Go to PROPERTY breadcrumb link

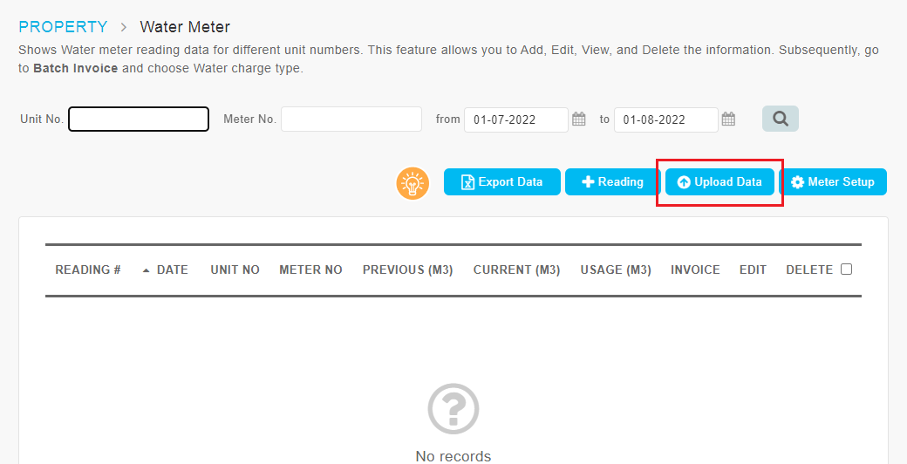(x=63, y=27)
